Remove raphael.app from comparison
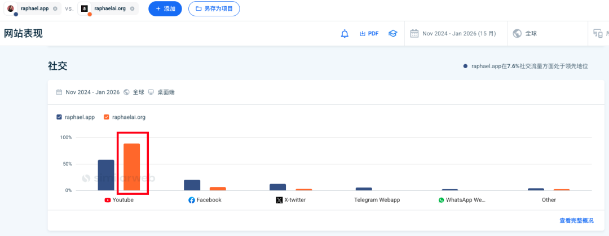 [x=55, y=8]
